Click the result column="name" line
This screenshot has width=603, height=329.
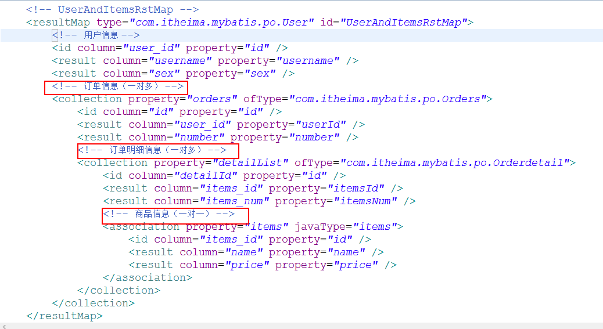tap(256, 252)
